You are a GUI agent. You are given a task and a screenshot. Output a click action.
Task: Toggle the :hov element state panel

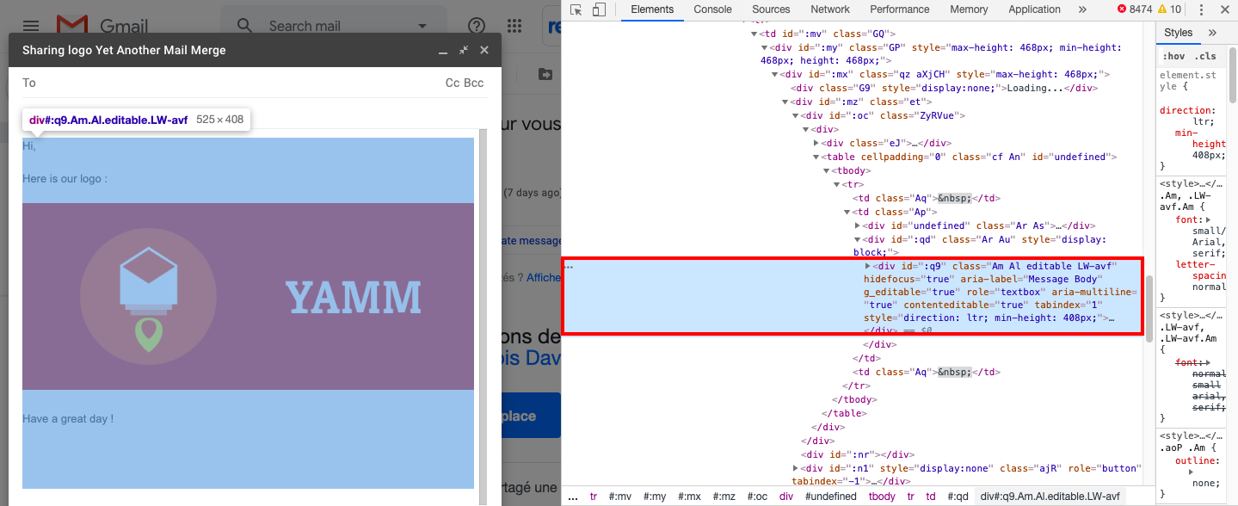point(1173,57)
